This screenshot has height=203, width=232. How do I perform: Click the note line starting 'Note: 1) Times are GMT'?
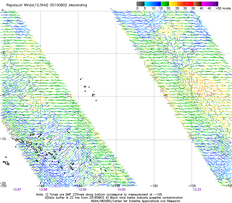tap(99, 195)
